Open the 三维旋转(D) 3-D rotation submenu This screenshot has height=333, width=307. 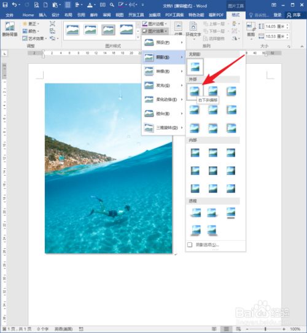click(163, 128)
